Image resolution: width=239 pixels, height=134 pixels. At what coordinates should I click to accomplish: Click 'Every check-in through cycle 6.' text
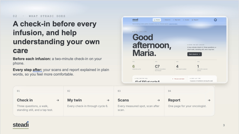pyautogui.click(x=88, y=106)
